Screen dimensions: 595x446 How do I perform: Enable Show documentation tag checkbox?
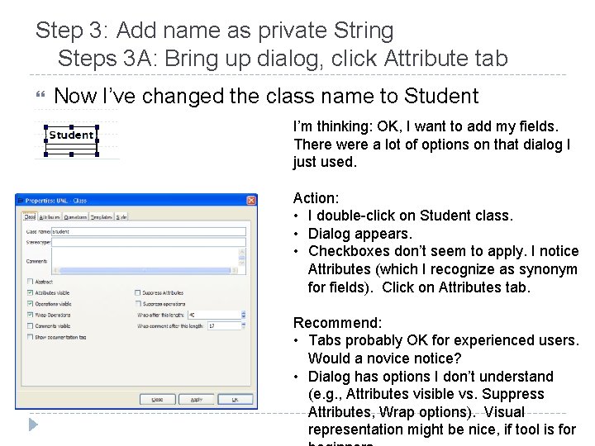coord(30,336)
